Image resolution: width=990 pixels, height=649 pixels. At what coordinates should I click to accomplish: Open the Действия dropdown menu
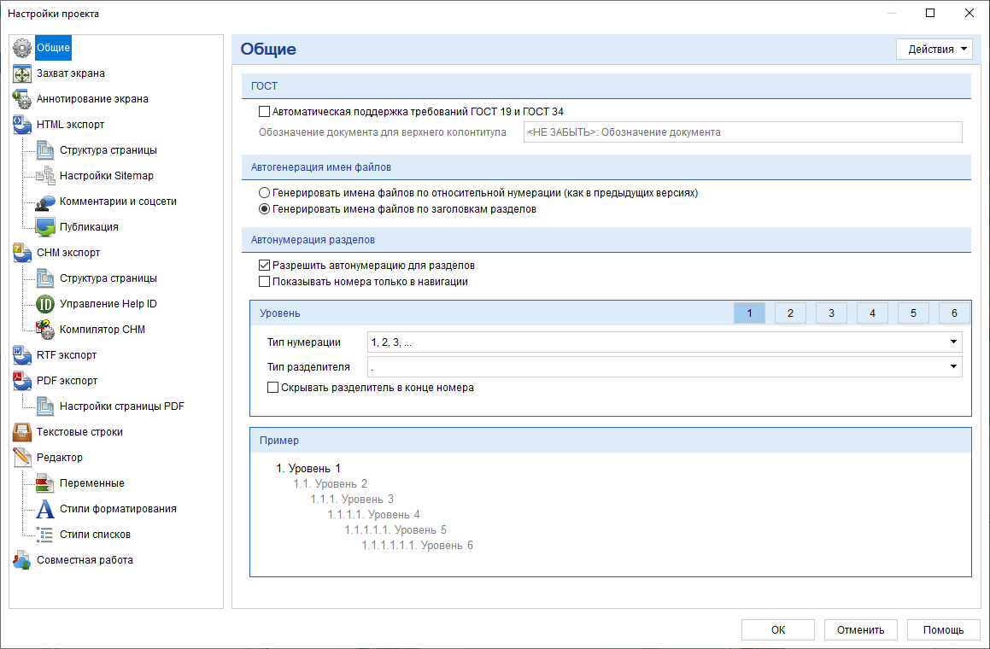[934, 50]
